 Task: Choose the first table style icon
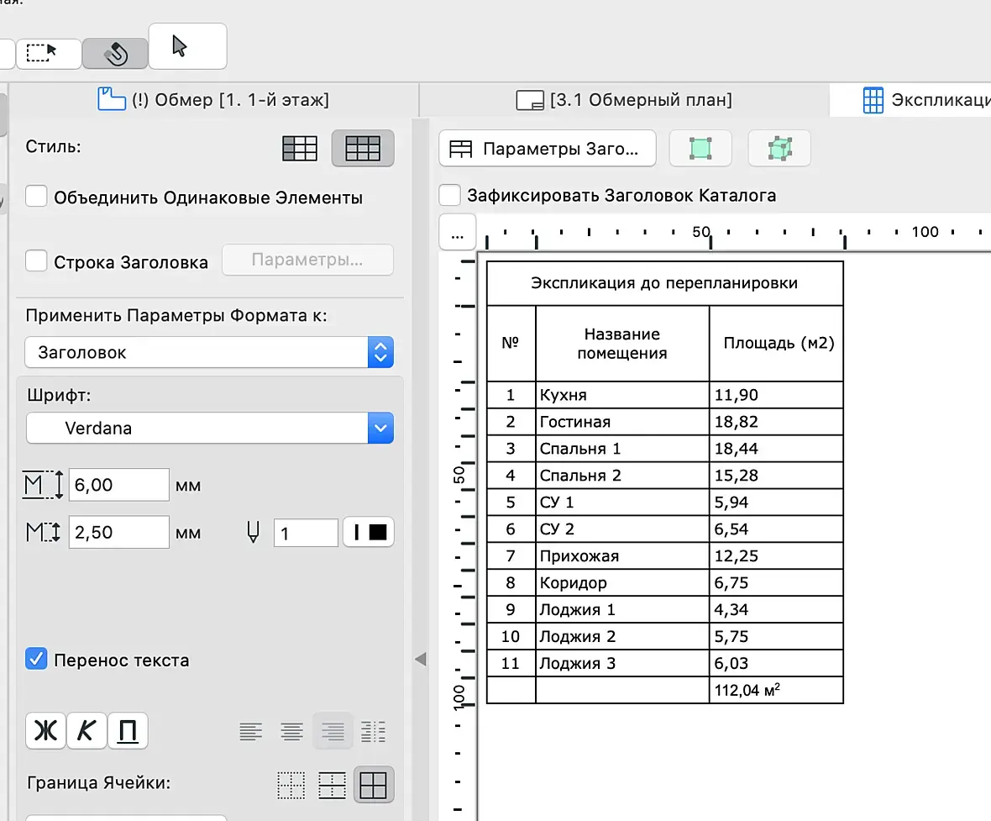click(300, 149)
